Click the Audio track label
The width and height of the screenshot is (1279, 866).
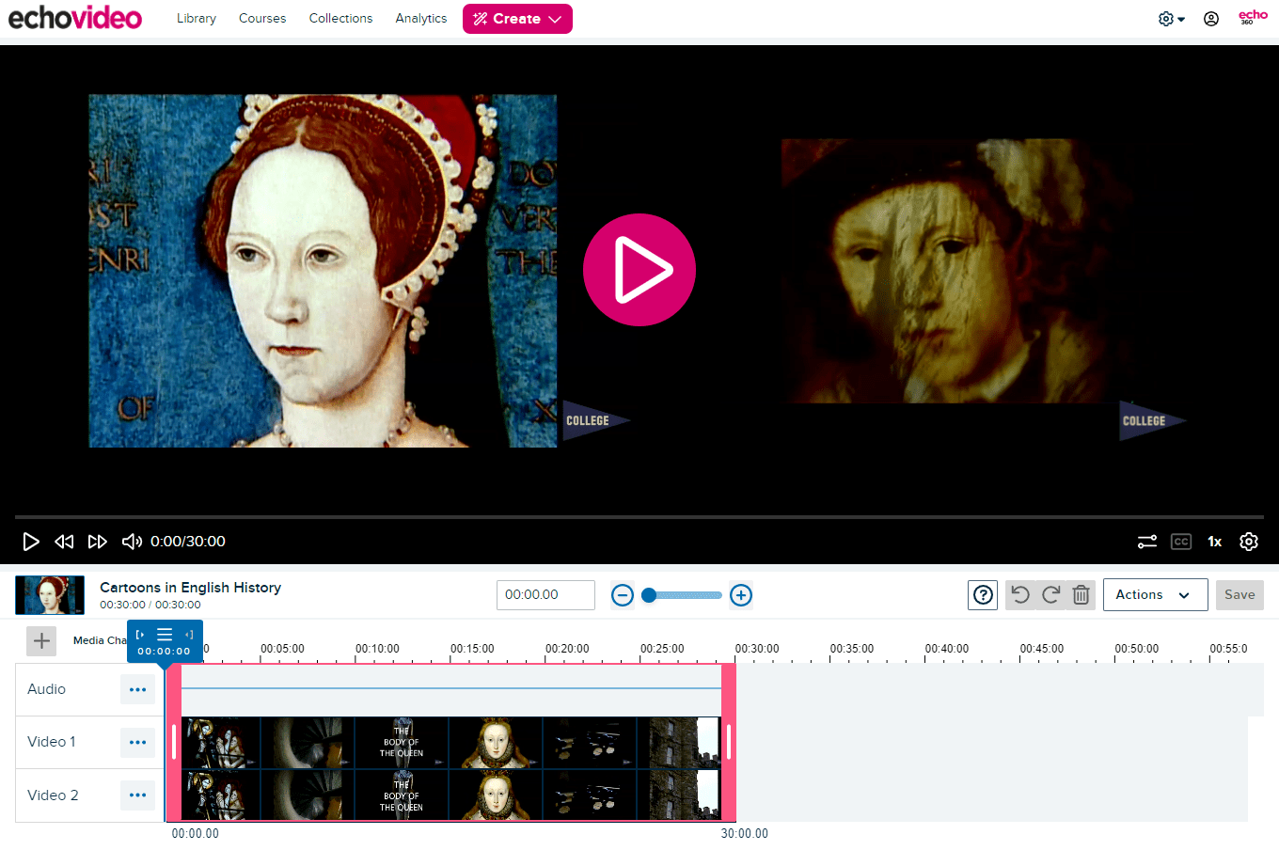click(47, 689)
